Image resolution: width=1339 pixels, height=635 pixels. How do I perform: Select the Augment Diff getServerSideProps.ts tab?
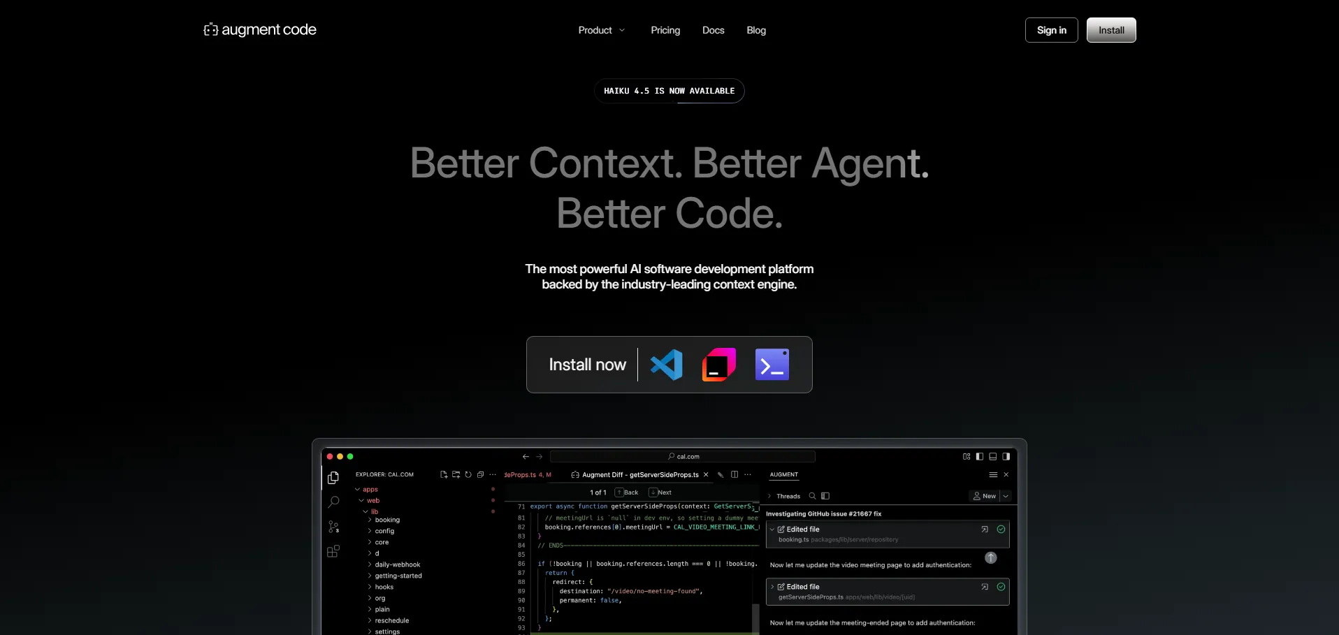click(x=639, y=475)
